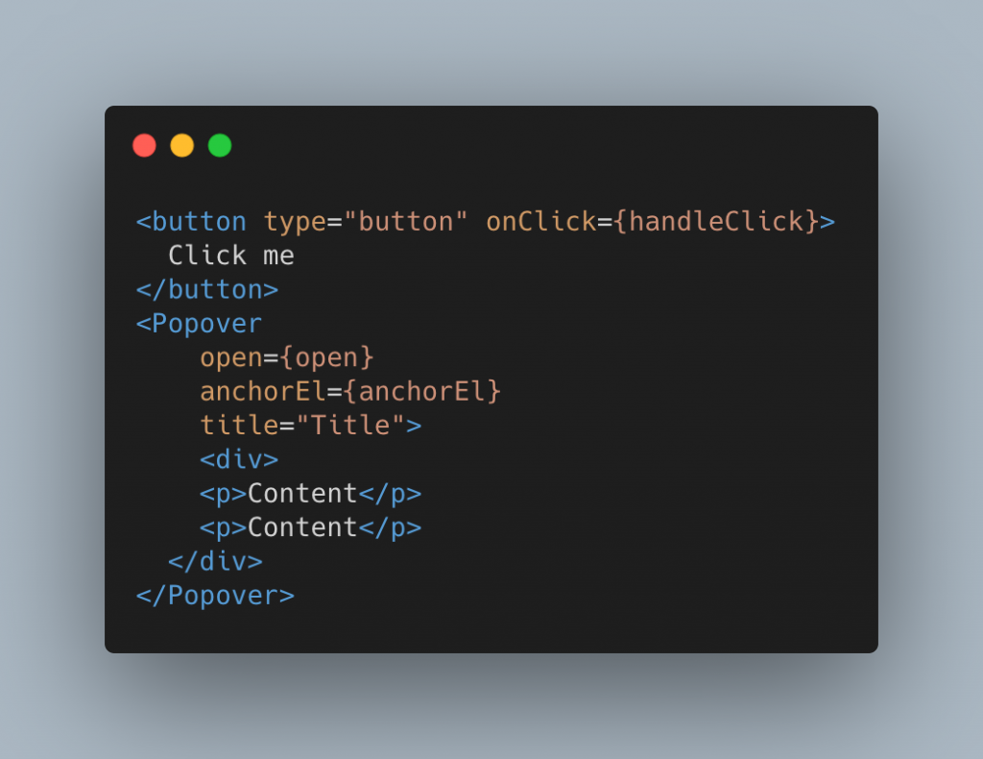Click the "button" string value
Screen dimensions: 983x759
pyautogui.click(x=406, y=222)
